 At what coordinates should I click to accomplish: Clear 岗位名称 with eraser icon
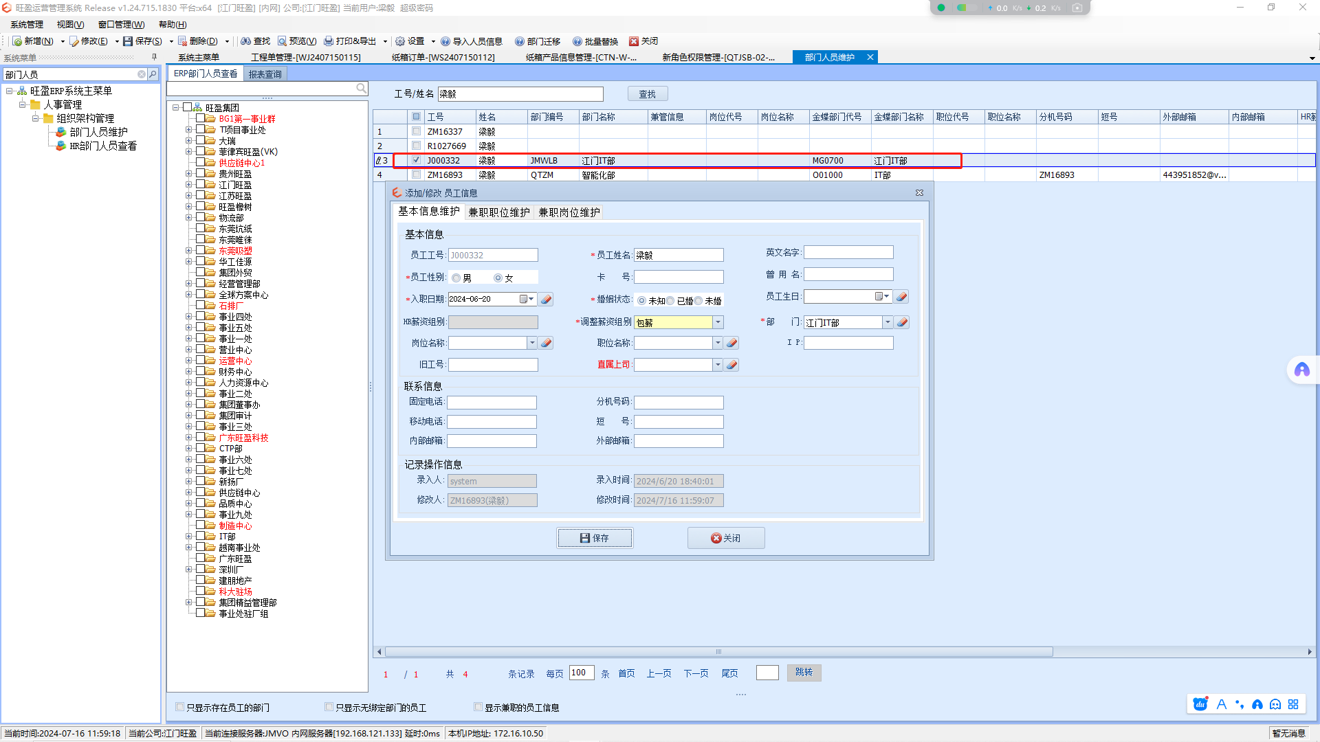click(546, 343)
